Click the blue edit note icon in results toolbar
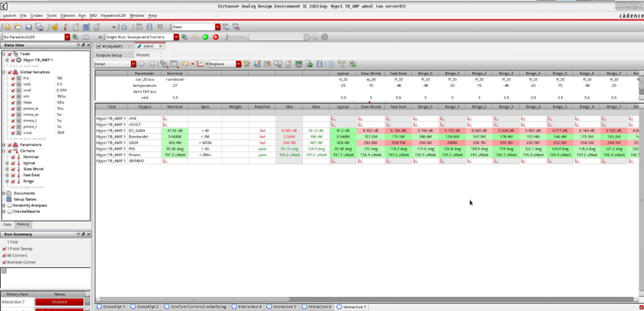Viewport: 644px width, 311px height. [x=258, y=64]
